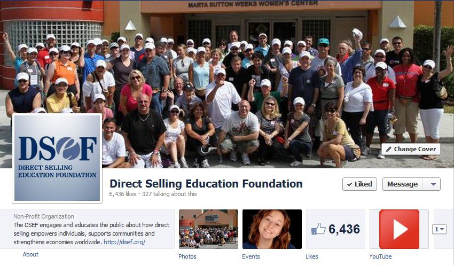The width and height of the screenshot is (454, 265).
Task: Click the Direct Selling Education Foundation page title
Action: pyautogui.click(x=206, y=184)
